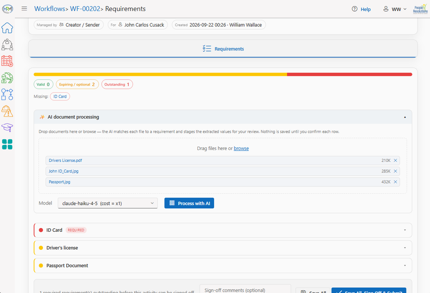The width and height of the screenshot is (430, 293).
Task: Open the org chart sidebar icon
Action: [7, 44]
